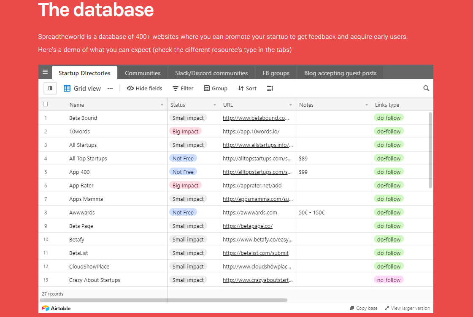Click the Not Free tag for App 400
The width and height of the screenshot is (473, 317).
coord(183,172)
